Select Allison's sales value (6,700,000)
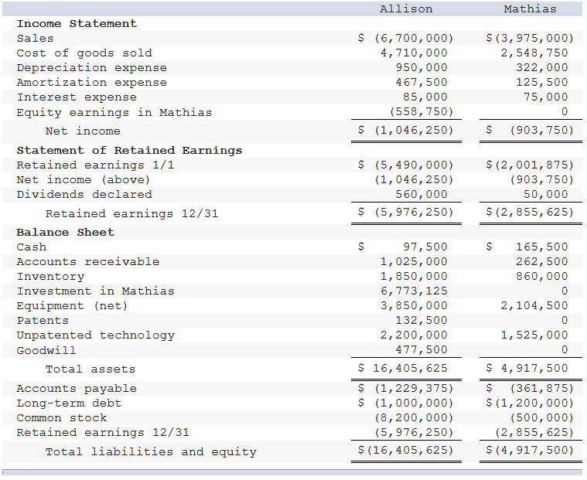Image resolution: width=587 pixels, height=480 pixels. (414, 38)
